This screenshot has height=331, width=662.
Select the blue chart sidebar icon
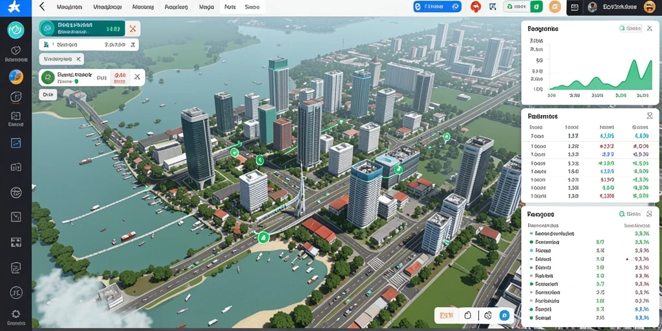click(16, 142)
